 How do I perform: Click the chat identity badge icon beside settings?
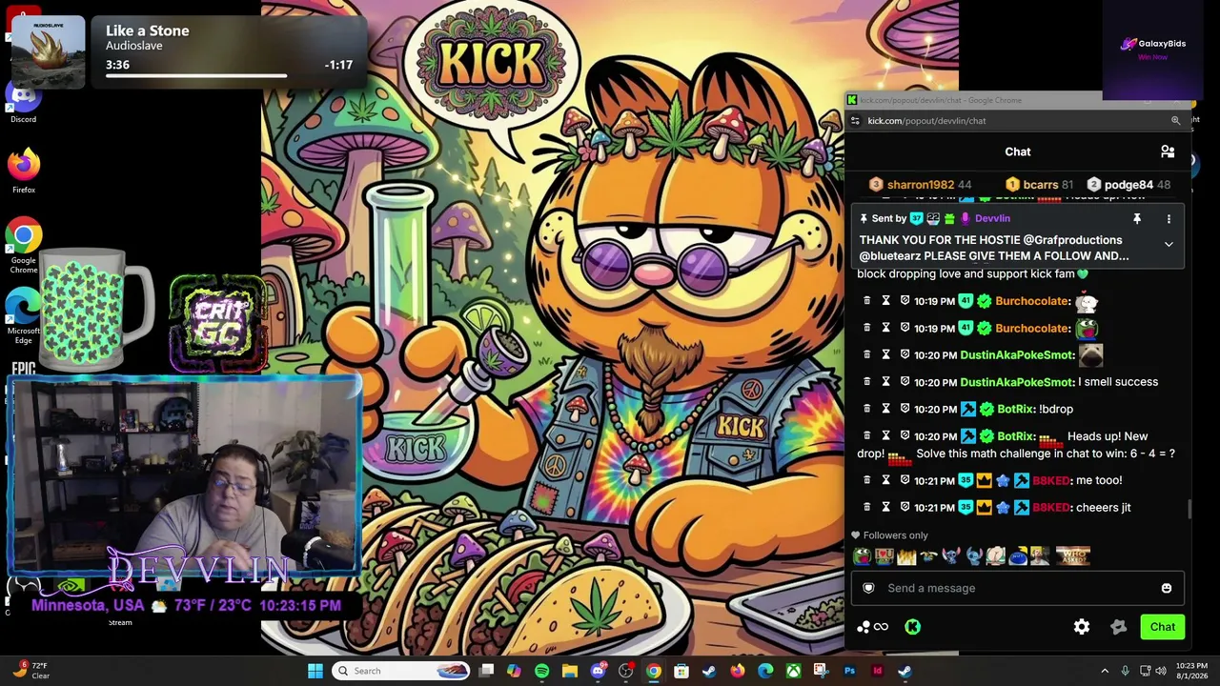[1119, 627]
